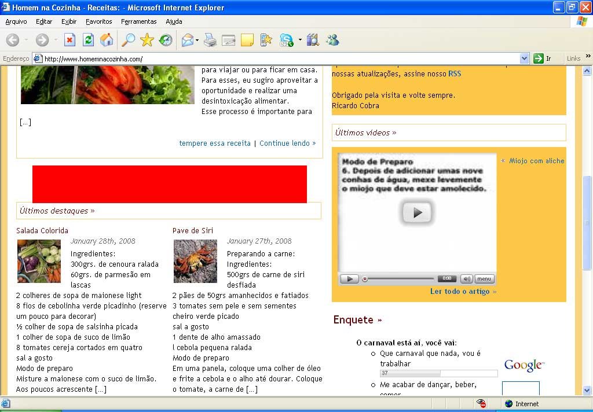Screen dimensions: 593x412
Task: Click the Ir (Go) button
Action: (x=542, y=58)
